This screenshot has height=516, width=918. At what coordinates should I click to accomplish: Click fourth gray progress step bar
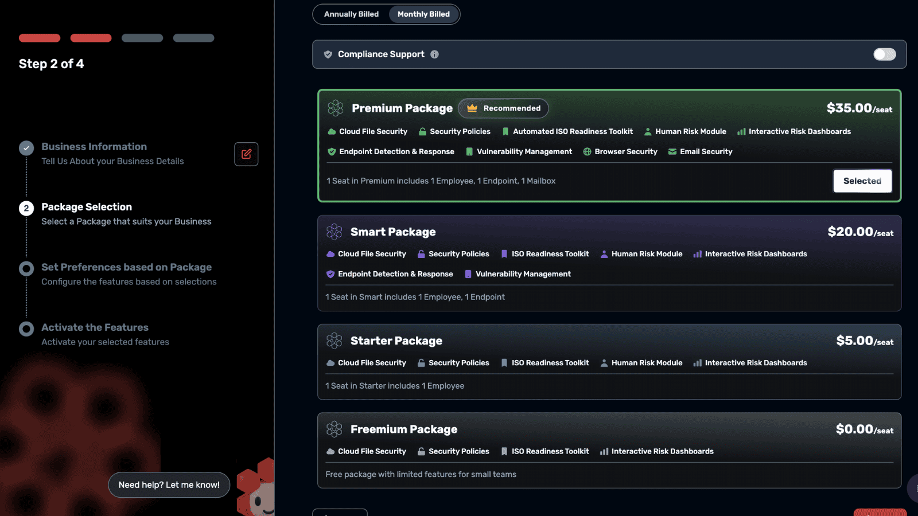(x=194, y=38)
